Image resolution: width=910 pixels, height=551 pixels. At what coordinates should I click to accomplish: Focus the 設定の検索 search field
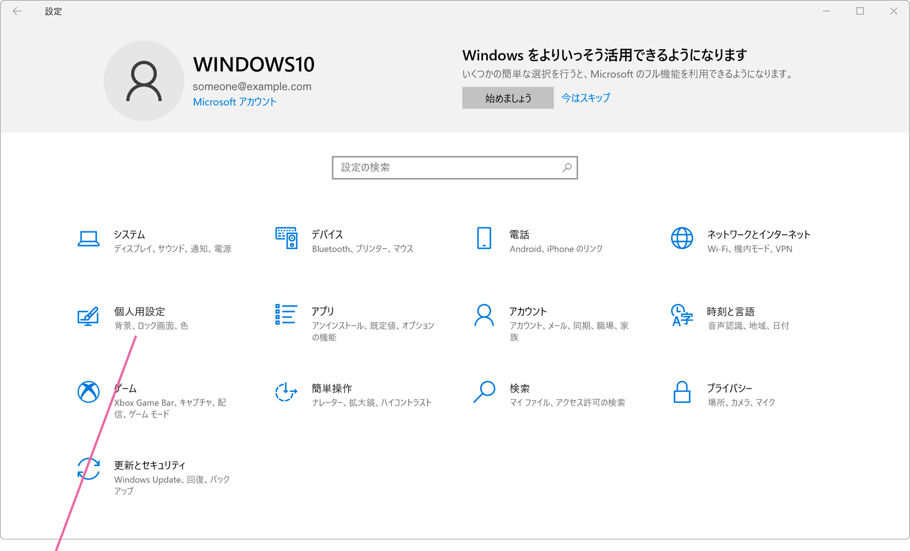(x=455, y=168)
